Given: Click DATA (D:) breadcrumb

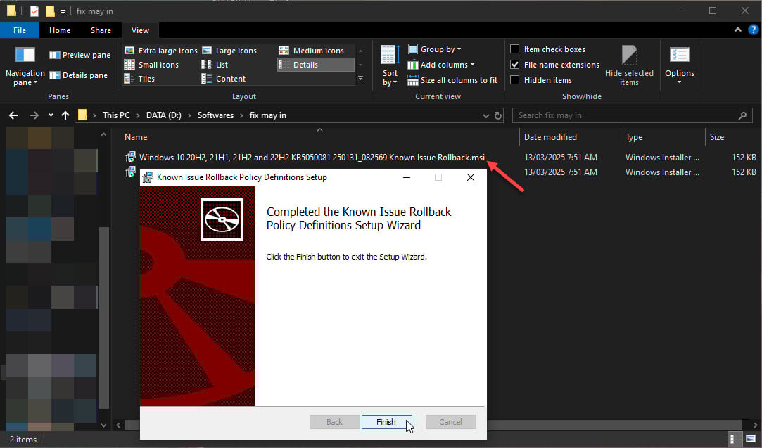Looking at the screenshot, I should (x=164, y=115).
